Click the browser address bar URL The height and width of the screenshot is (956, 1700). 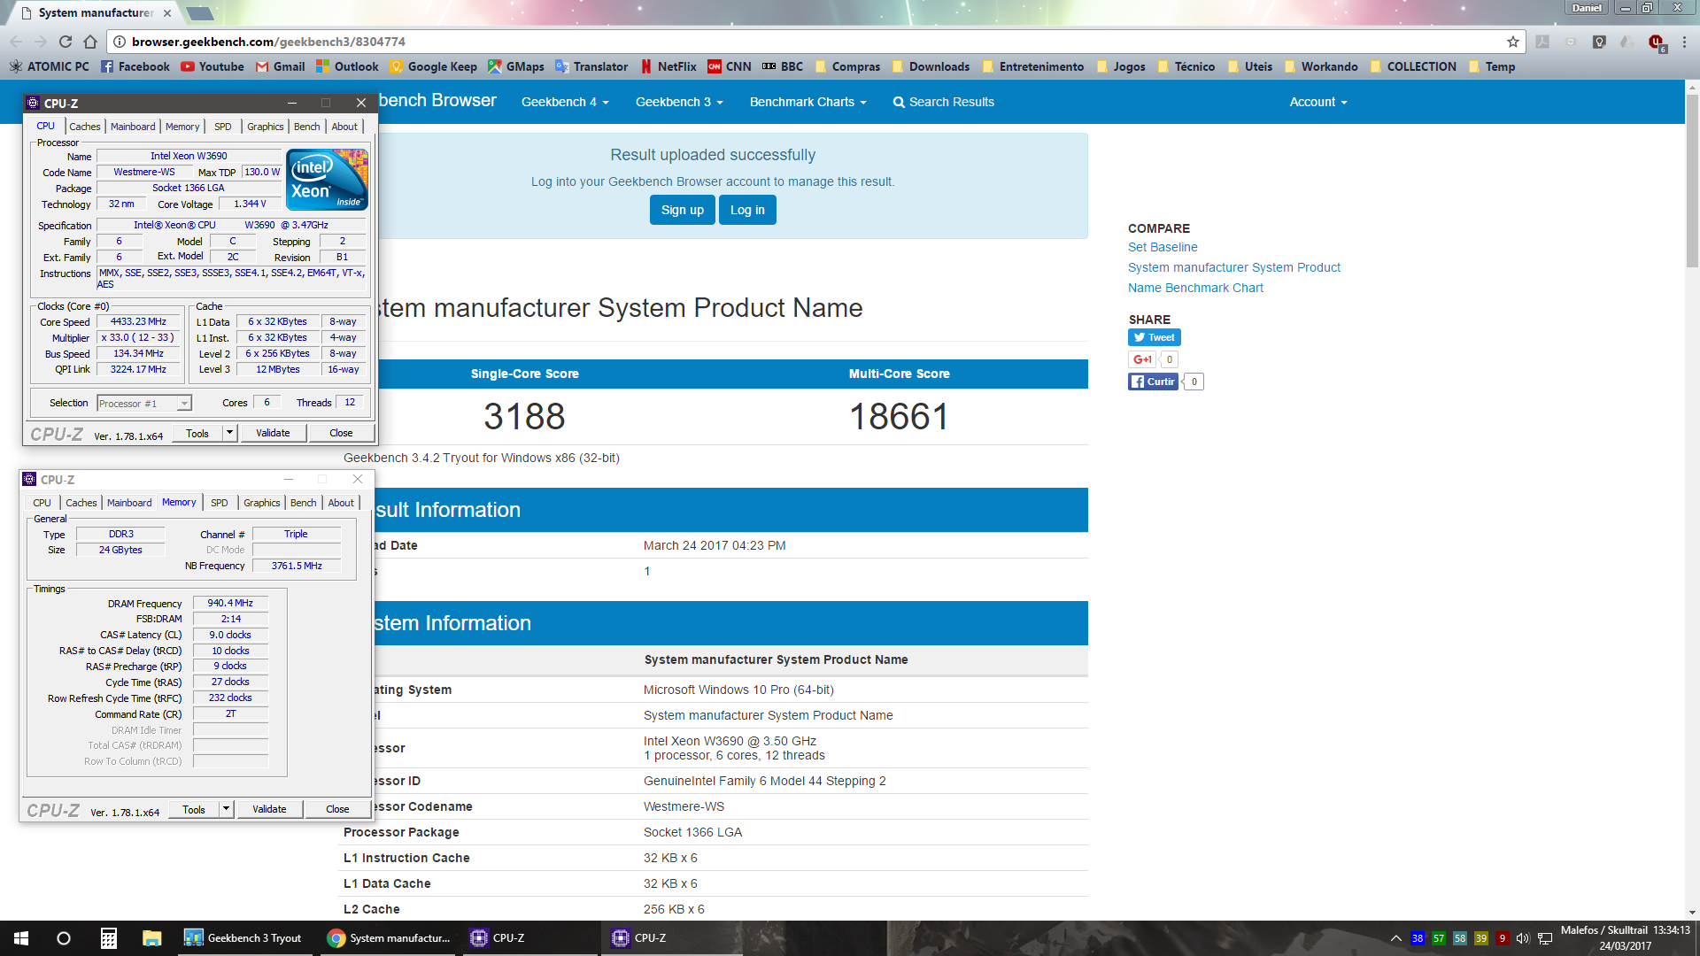point(268,42)
